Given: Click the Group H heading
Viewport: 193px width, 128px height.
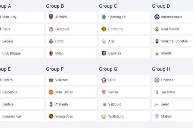Looking at the screenshot, I should (x=161, y=69).
